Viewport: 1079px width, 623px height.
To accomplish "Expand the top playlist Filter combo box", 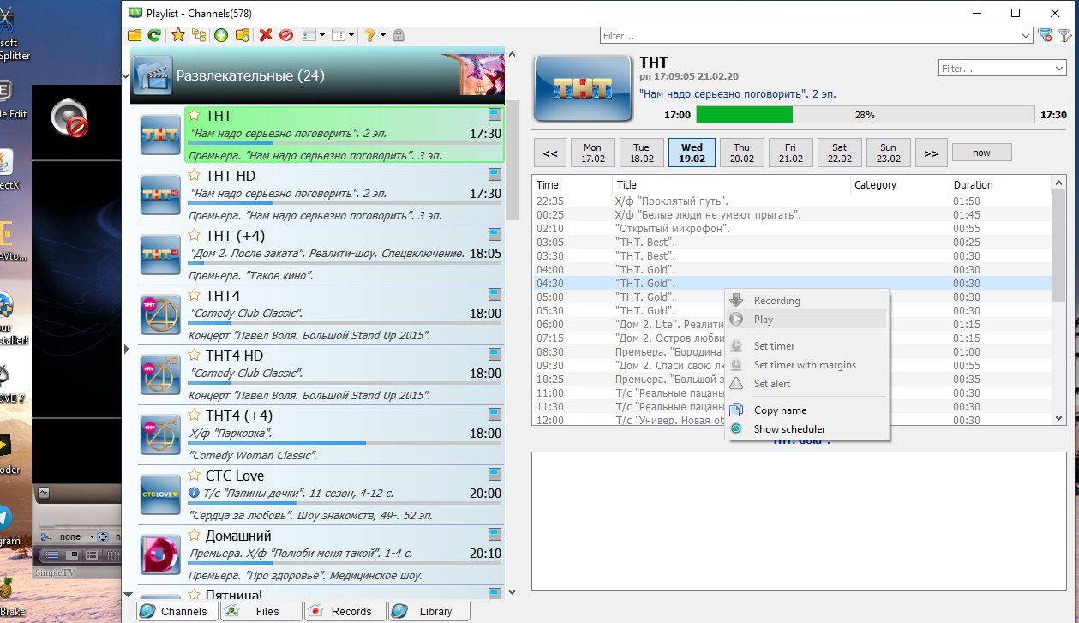I will pyautogui.click(x=1027, y=36).
